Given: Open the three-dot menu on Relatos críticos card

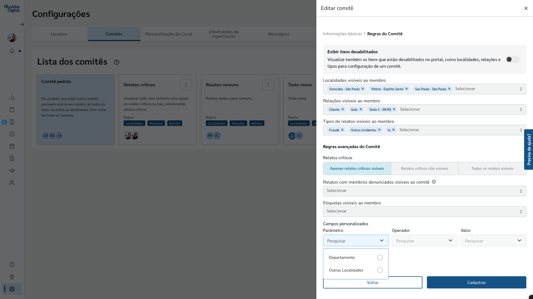Looking at the screenshot, I should coord(186,85).
